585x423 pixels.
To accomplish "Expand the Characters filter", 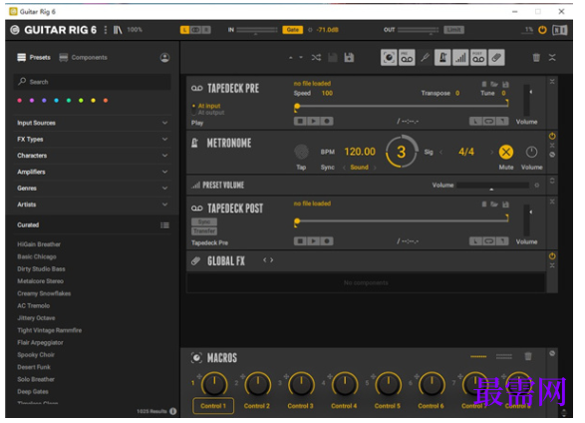I will 92,156.
